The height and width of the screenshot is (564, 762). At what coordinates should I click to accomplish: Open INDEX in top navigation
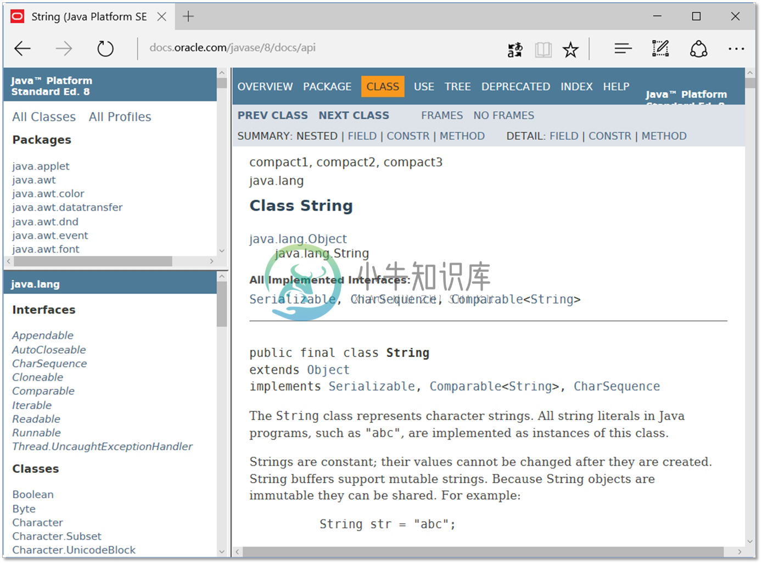tap(576, 87)
